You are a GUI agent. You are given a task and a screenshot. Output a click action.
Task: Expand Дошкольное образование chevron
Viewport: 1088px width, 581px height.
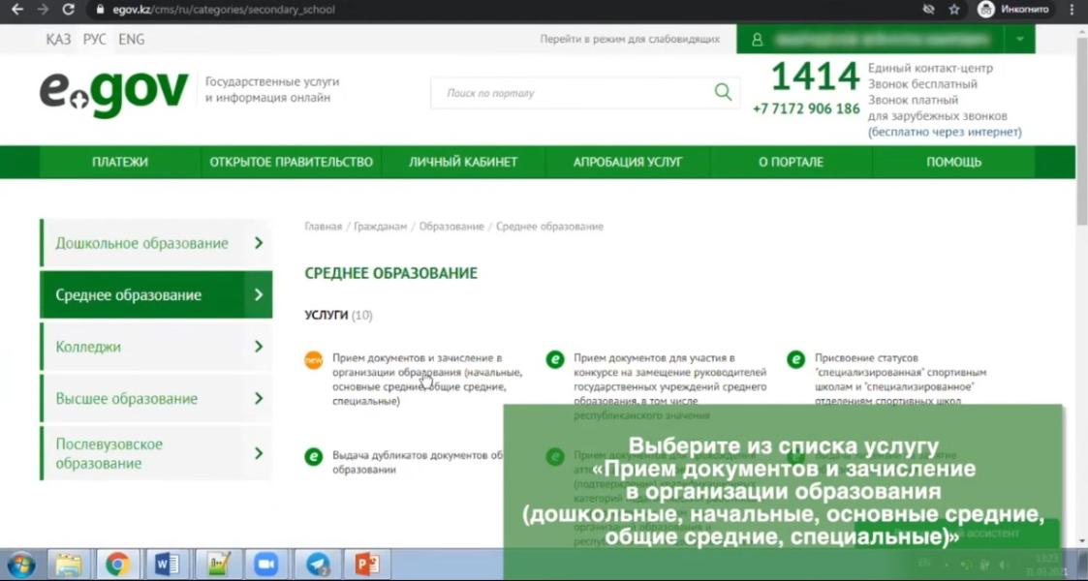259,243
